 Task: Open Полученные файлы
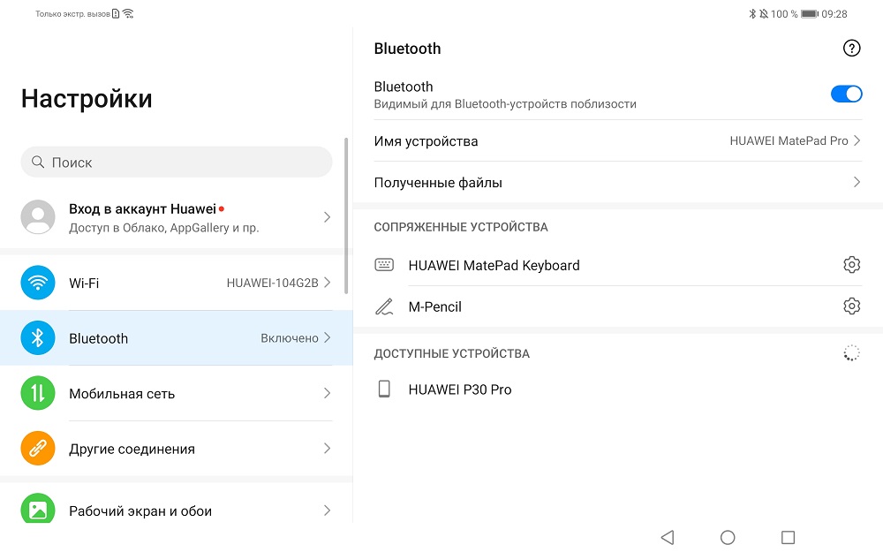(618, 182)
